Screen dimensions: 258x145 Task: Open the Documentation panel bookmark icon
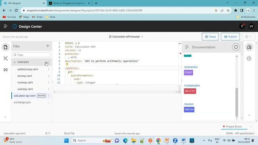coord(249,47)
